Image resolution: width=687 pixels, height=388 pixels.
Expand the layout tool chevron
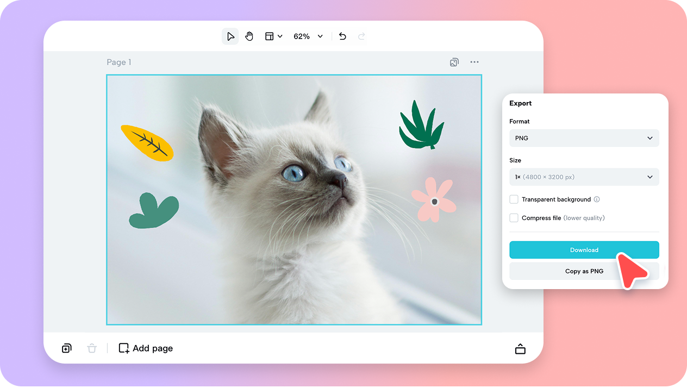pyautogui.click(x=280, y=36)
